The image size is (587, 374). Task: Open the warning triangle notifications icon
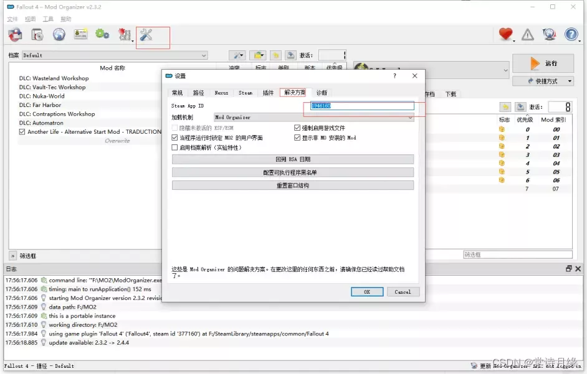527,35
